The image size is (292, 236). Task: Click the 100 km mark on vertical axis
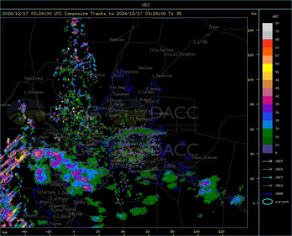coord(250,80)
